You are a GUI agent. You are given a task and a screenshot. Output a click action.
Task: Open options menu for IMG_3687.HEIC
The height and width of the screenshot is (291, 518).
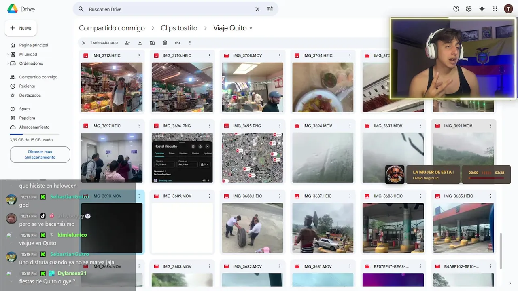coord(350,196)
